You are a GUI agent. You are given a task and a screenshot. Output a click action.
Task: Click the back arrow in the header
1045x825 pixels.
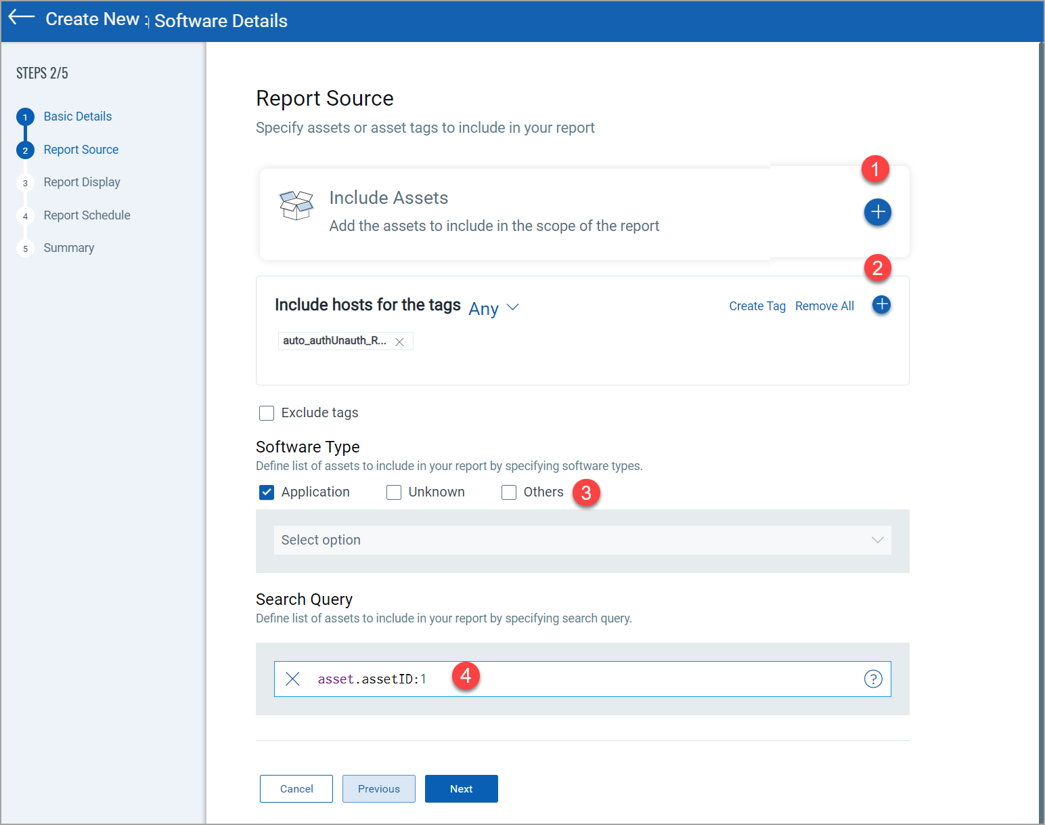tap(22, 18)
